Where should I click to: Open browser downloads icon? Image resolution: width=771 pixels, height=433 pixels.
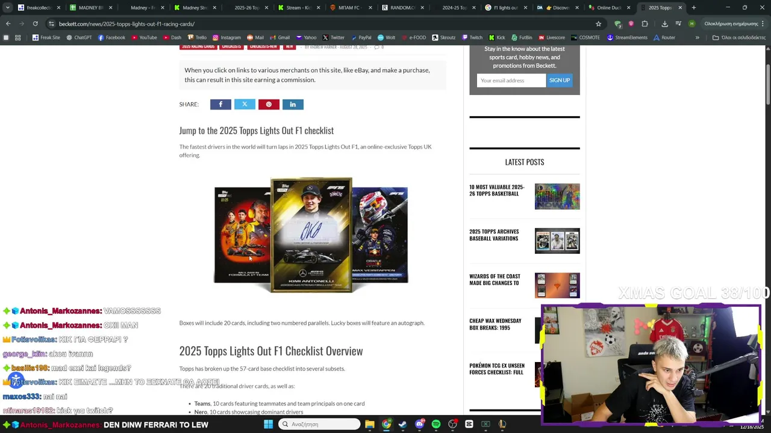[664, 23]
